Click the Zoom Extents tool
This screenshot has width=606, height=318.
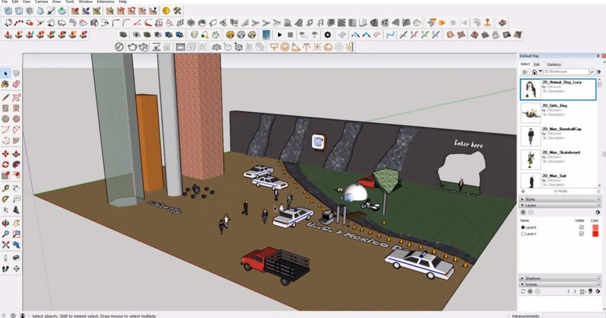[x=5, y=245]
